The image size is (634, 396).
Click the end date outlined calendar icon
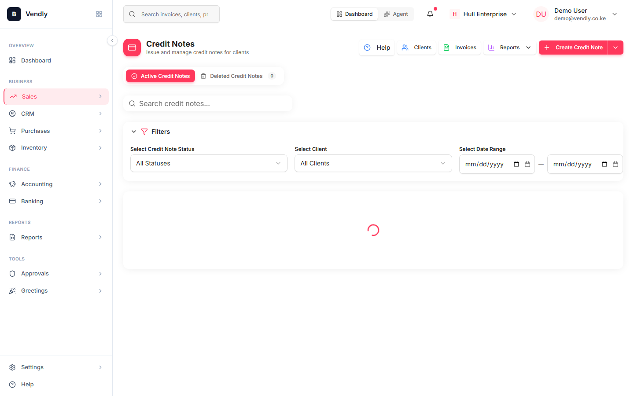[x=616, y=164]
